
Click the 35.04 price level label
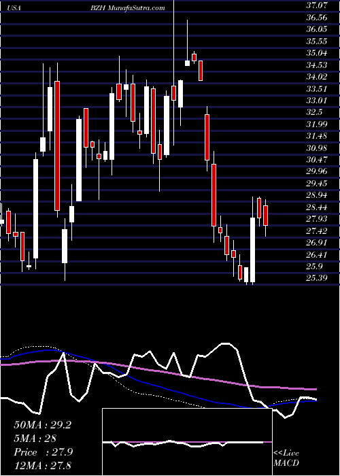(318, 53)
